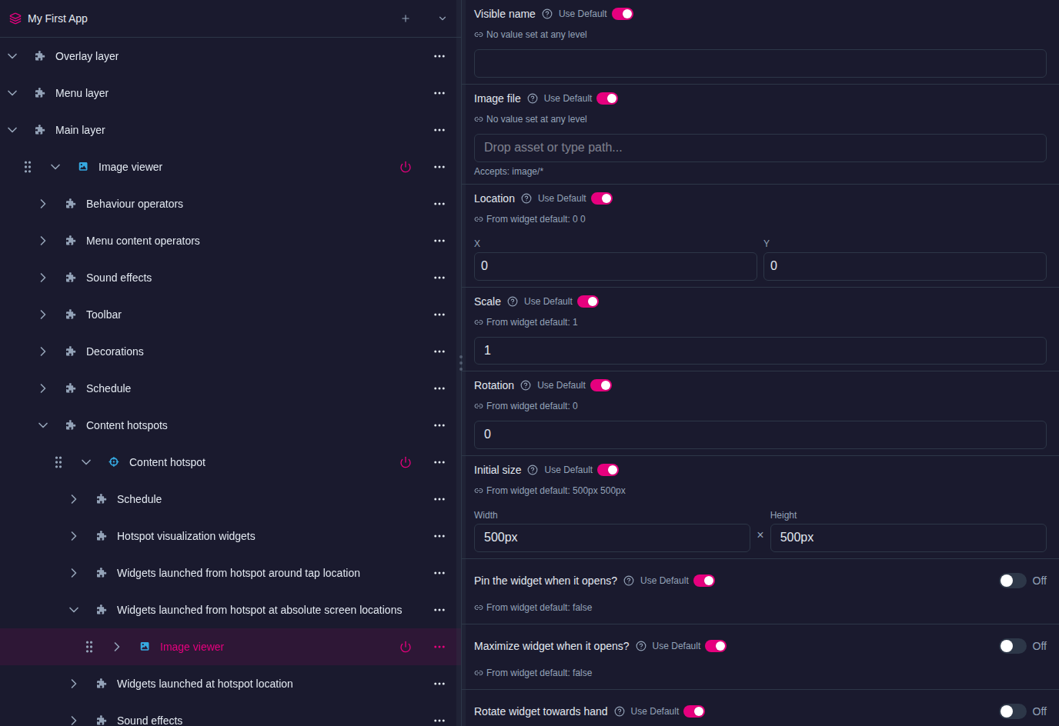
Task: Expand the Behaviour operators node
Action: pos(43,204)
